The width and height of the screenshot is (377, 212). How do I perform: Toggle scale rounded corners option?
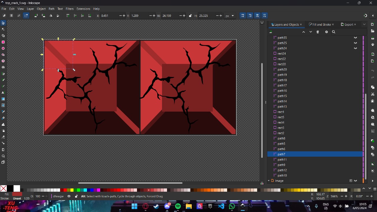point(250,16)
